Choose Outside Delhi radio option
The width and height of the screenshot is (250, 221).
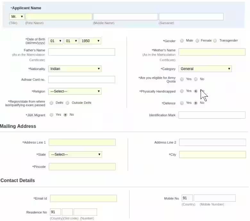click(67, 103)
